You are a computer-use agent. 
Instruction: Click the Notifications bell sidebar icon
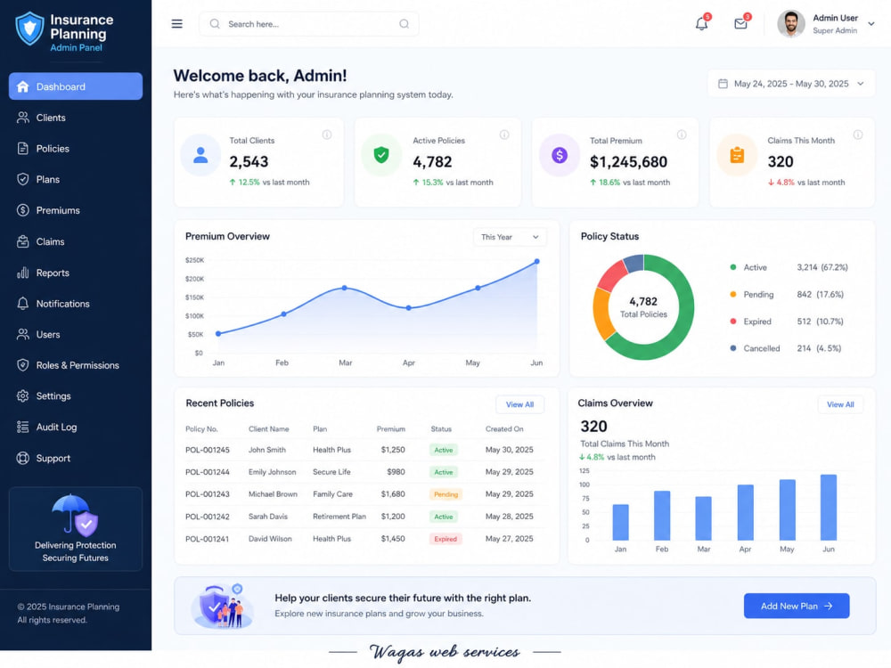(23, 304)
